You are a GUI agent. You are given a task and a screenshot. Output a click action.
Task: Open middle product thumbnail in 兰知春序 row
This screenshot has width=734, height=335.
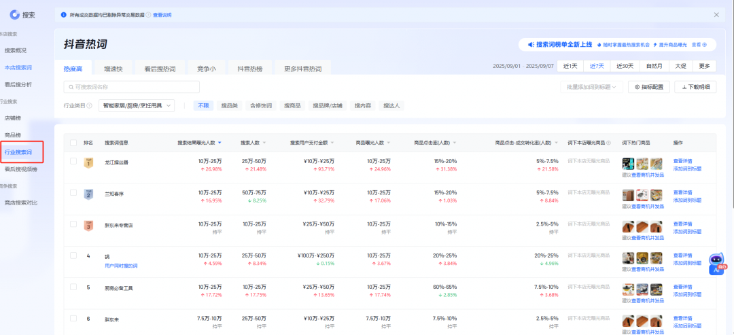pyautogui.click(x=642, y=194)
